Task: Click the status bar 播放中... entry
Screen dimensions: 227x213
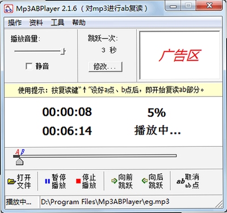Action: (x=19, y=202)
